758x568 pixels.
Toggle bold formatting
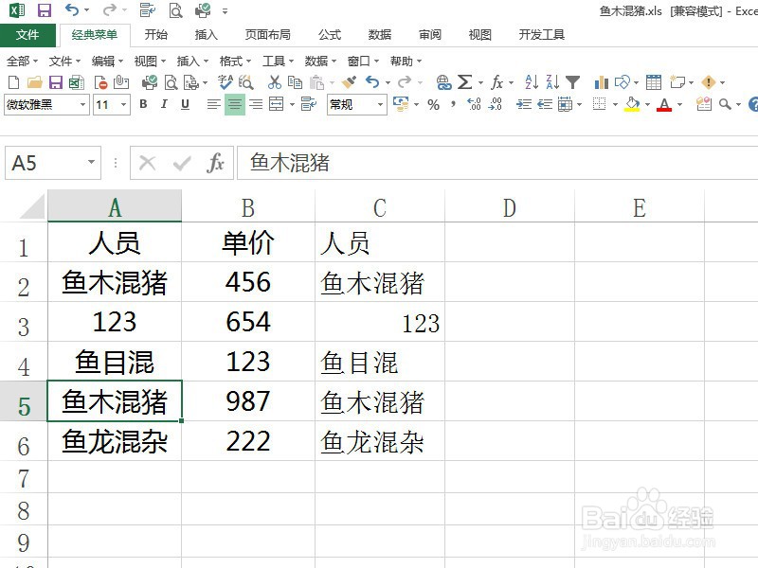pos(144,104)
